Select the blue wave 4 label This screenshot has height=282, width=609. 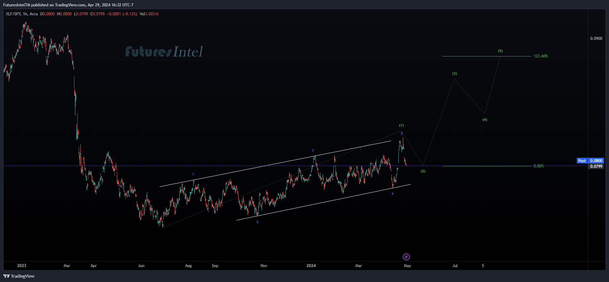392,194
